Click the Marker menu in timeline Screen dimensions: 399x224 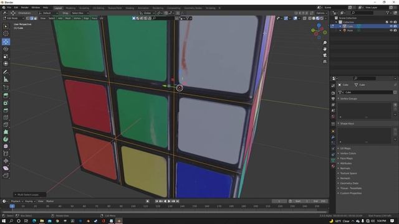click(x=50, y=201)
